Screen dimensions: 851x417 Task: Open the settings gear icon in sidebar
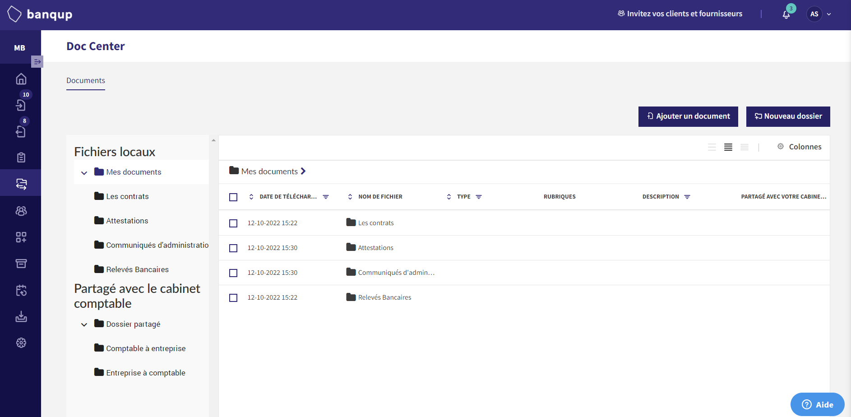click(x=21, y=343)
